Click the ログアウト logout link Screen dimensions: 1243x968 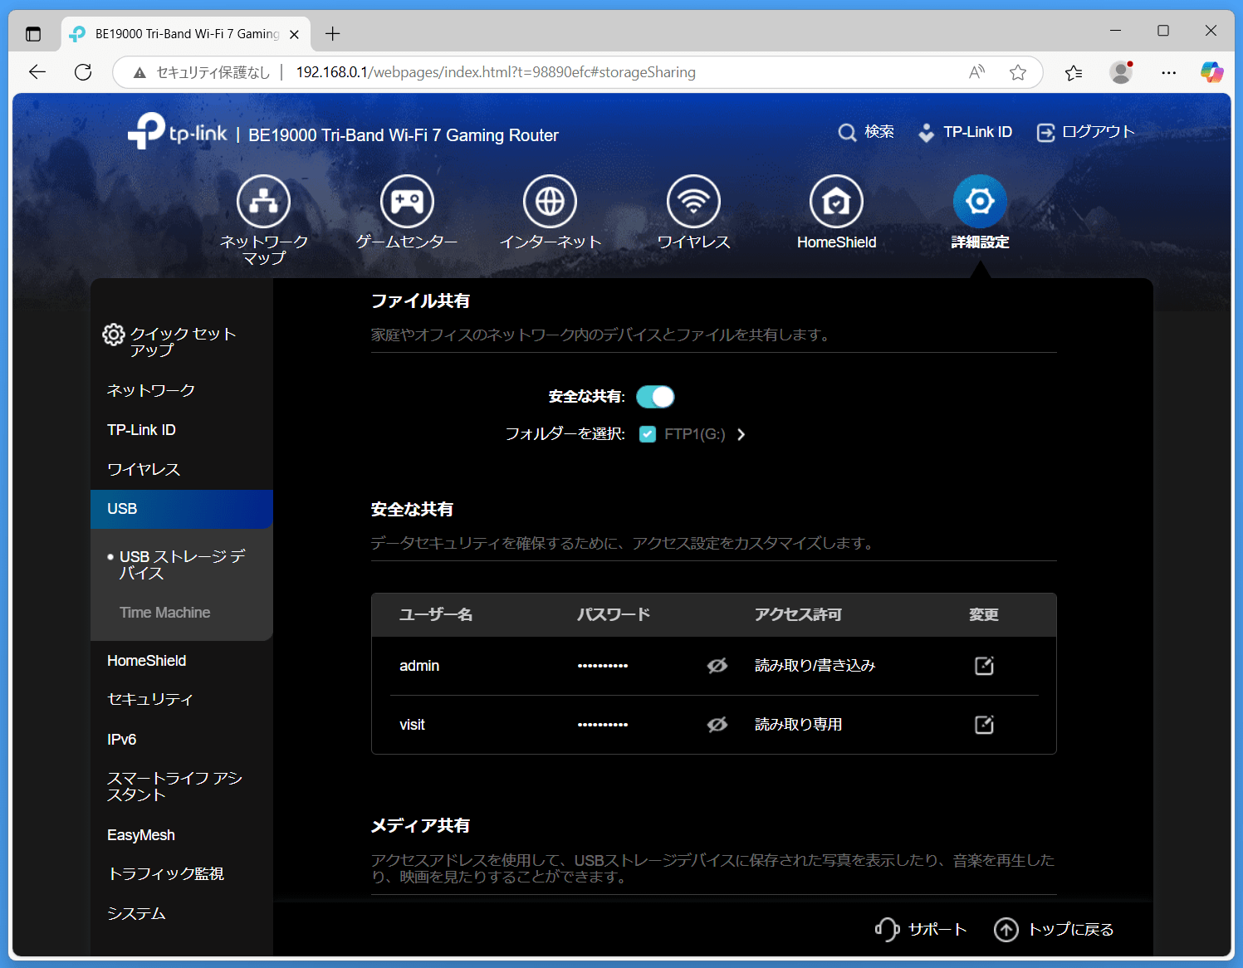1099,132
